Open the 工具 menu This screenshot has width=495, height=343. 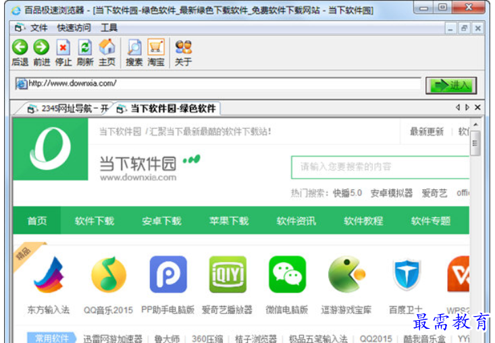109,28
